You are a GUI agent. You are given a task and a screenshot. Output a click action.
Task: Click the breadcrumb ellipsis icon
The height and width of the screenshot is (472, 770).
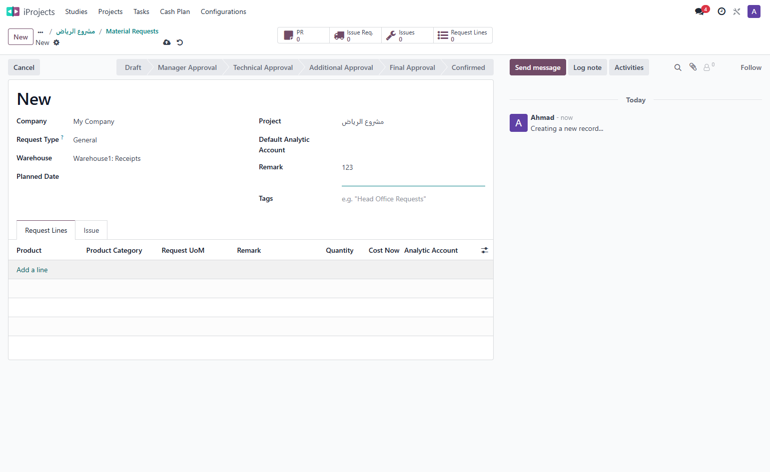(x=40, y=31)
